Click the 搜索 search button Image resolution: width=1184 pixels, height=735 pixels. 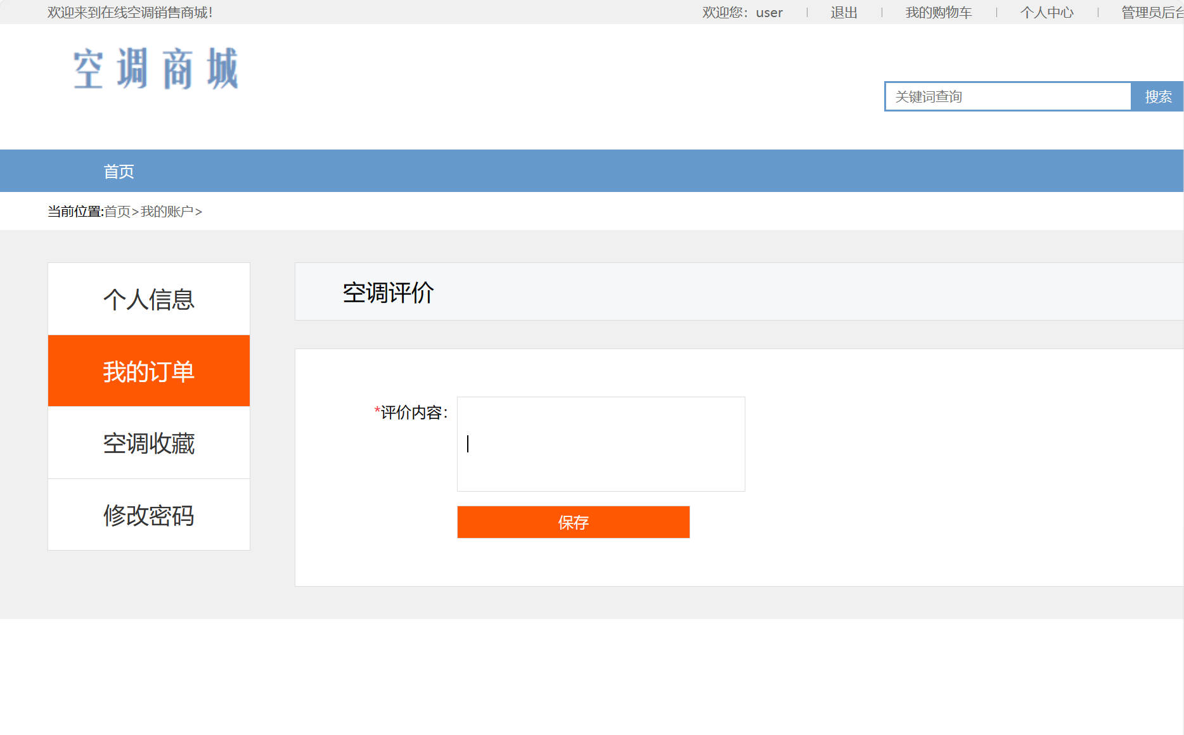[x=1158, y=96]
